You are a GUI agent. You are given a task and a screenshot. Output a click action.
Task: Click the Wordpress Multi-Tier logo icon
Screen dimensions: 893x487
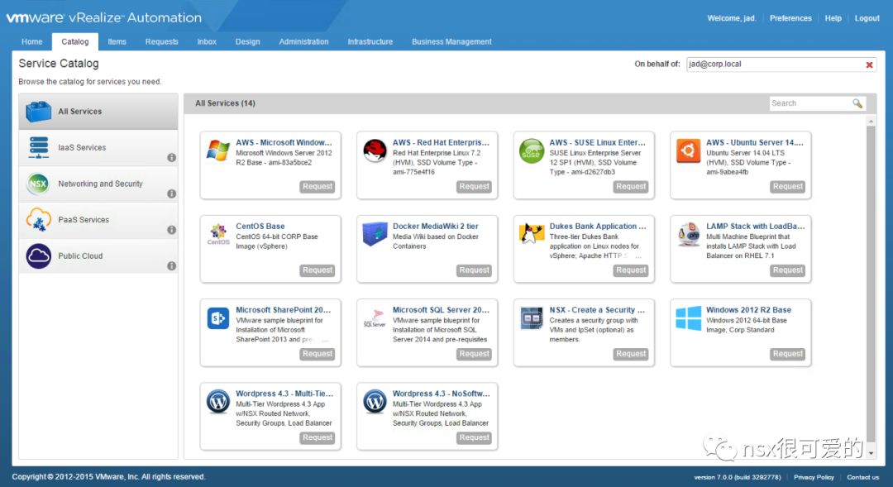click(x=218, y=402)
